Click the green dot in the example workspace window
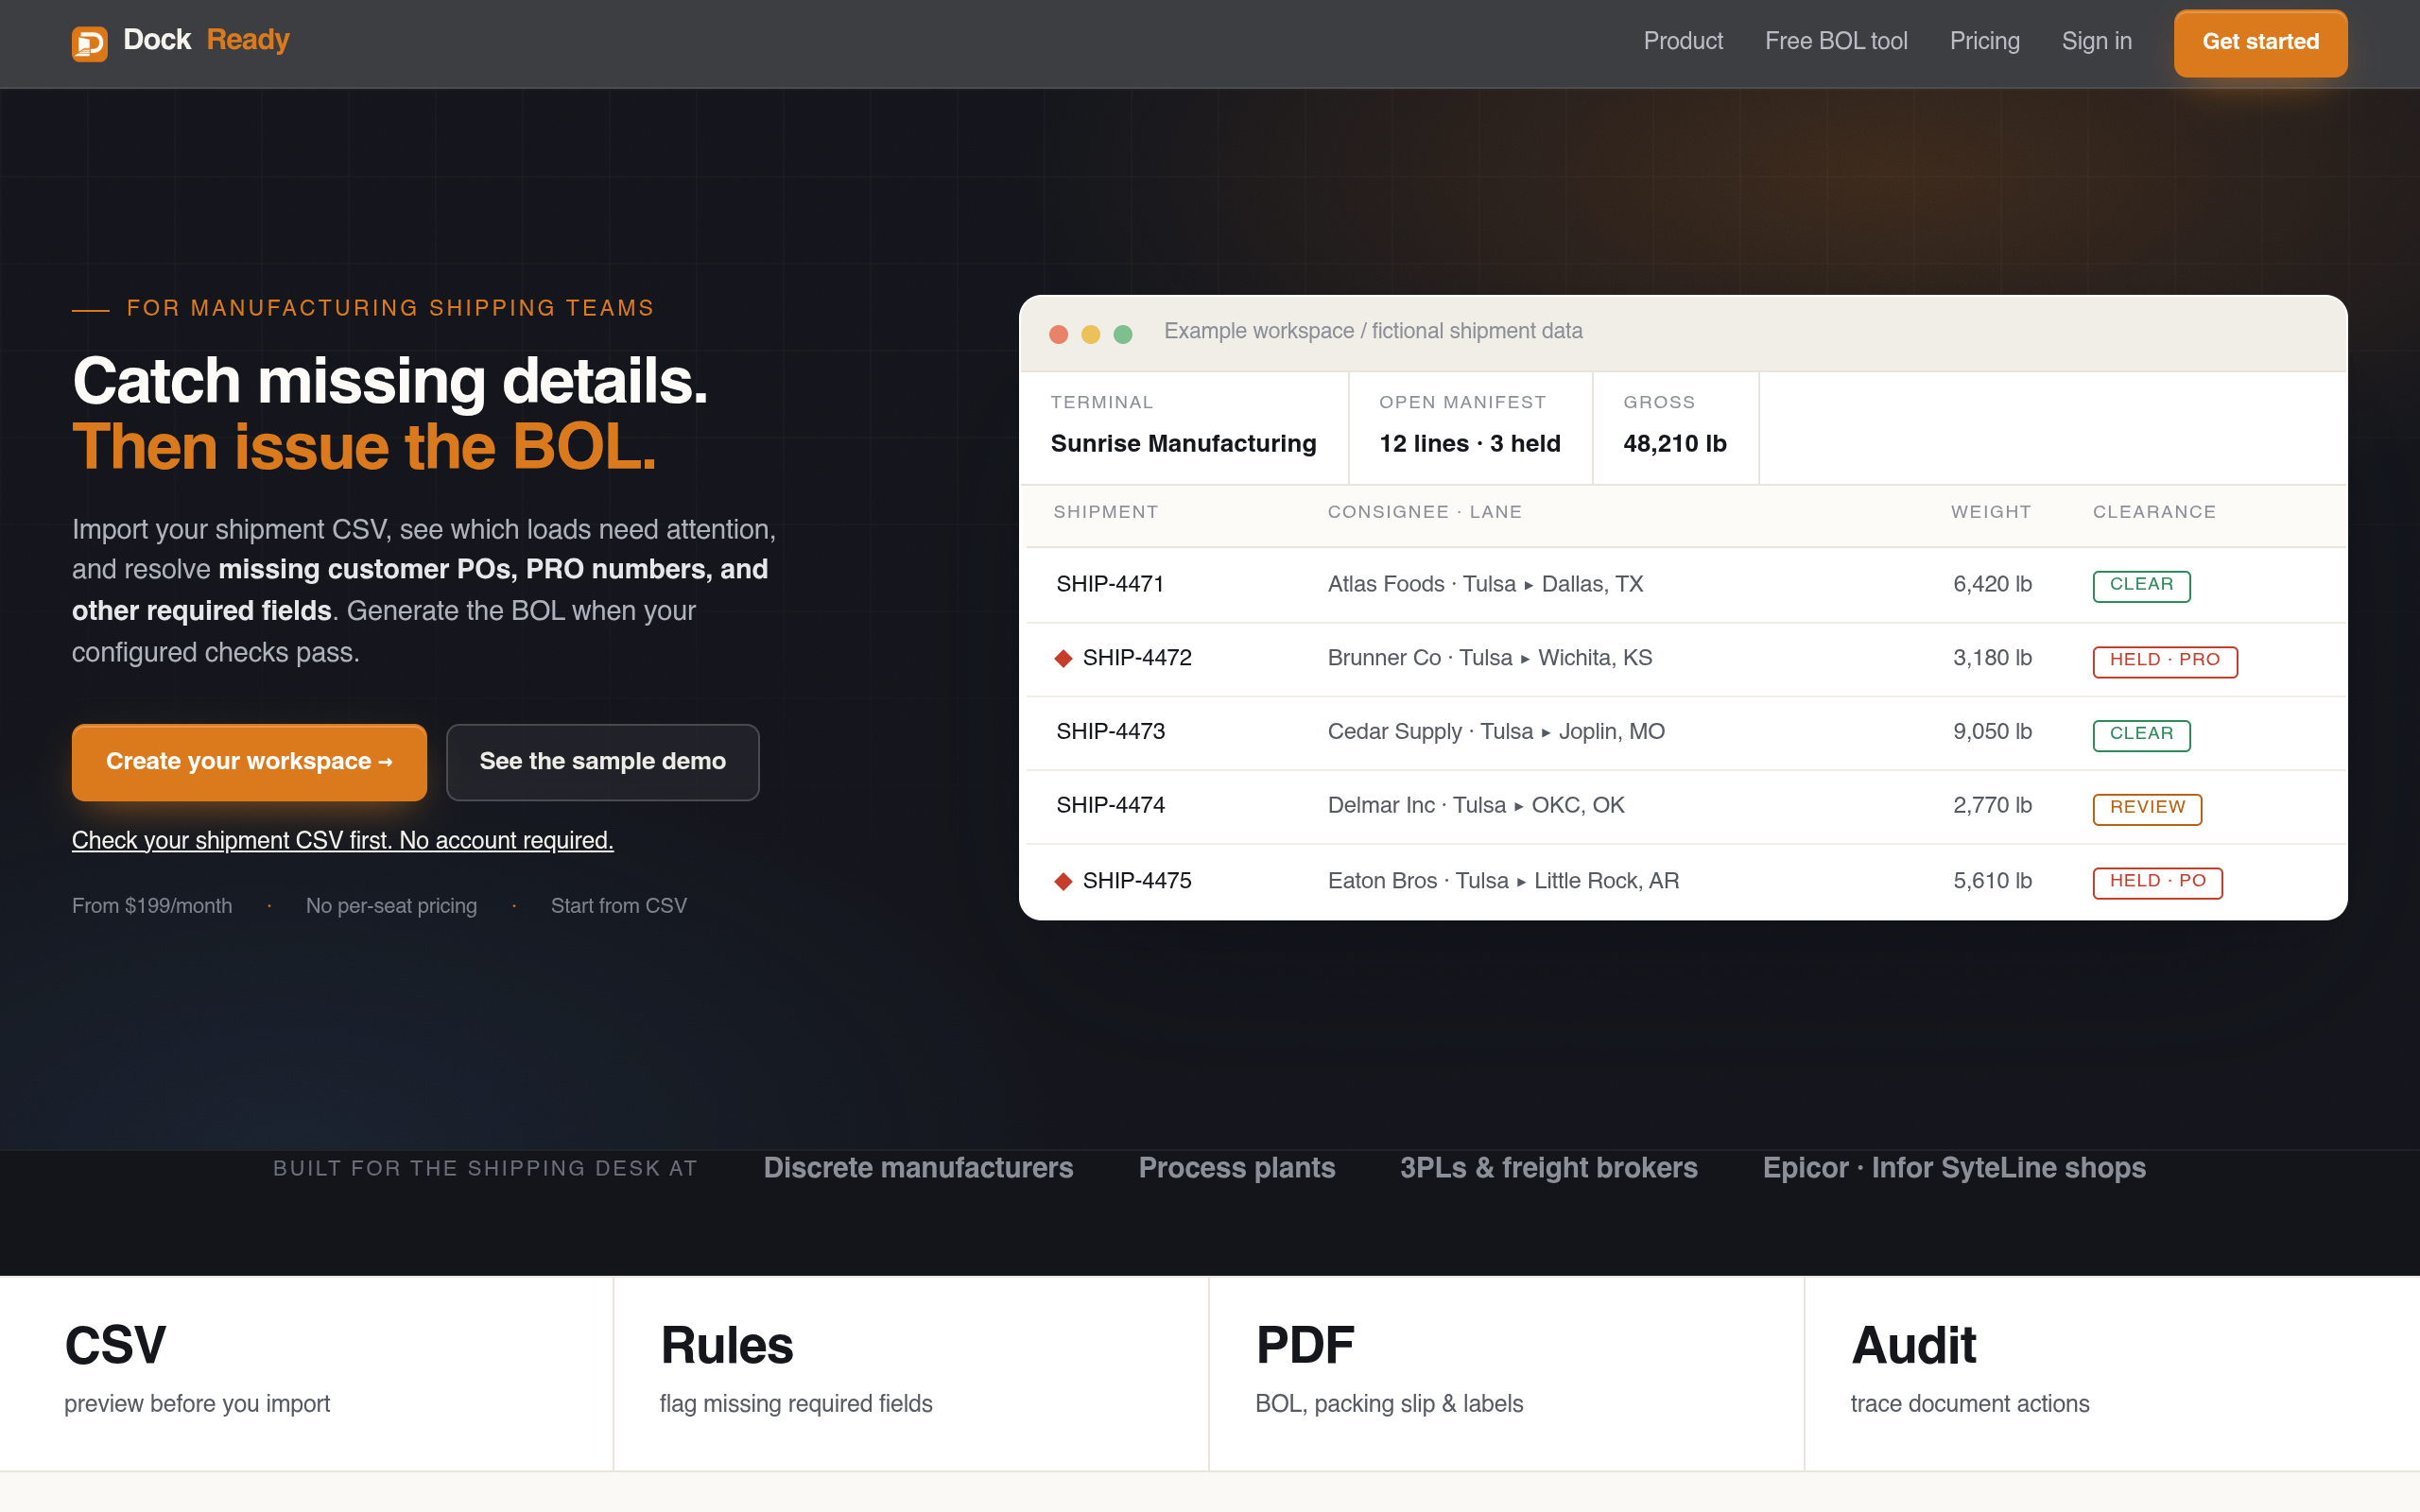The width and height of the screenshot is (2420, 1512). tap(1122, 334)
